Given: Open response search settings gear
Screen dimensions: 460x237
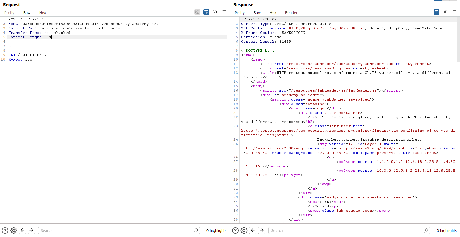Looking at the screenshot, I should coord(244,230).
